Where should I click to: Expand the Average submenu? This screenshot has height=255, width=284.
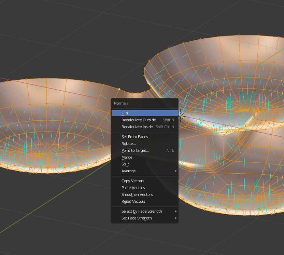tap(128, 171)
